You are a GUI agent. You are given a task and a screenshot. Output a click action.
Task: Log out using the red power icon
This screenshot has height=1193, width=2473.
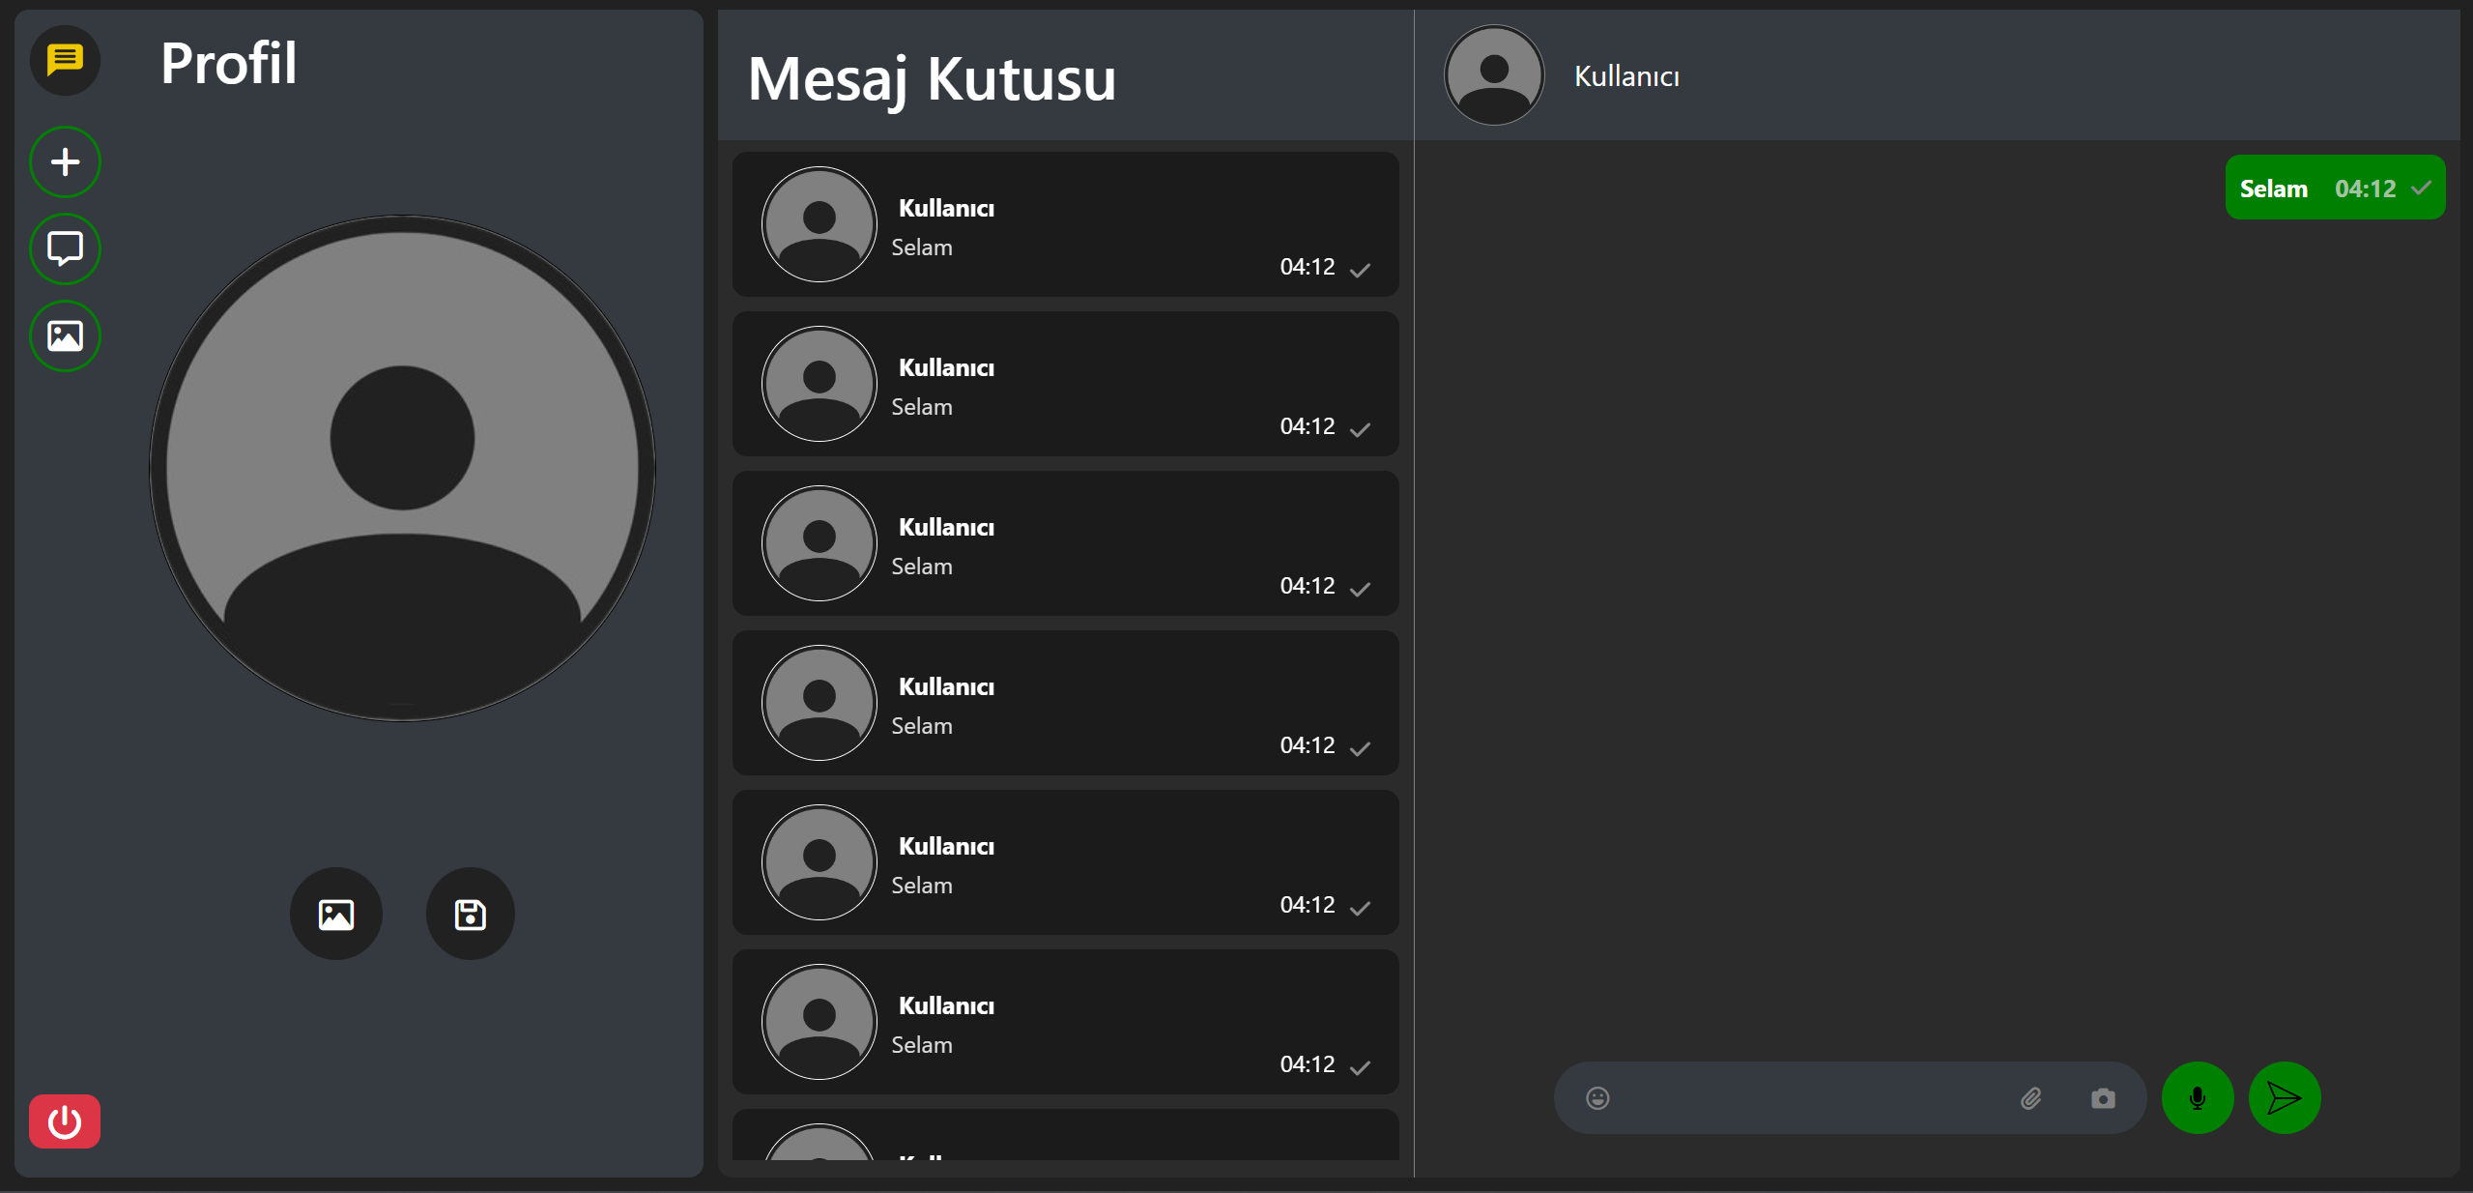64,1121
